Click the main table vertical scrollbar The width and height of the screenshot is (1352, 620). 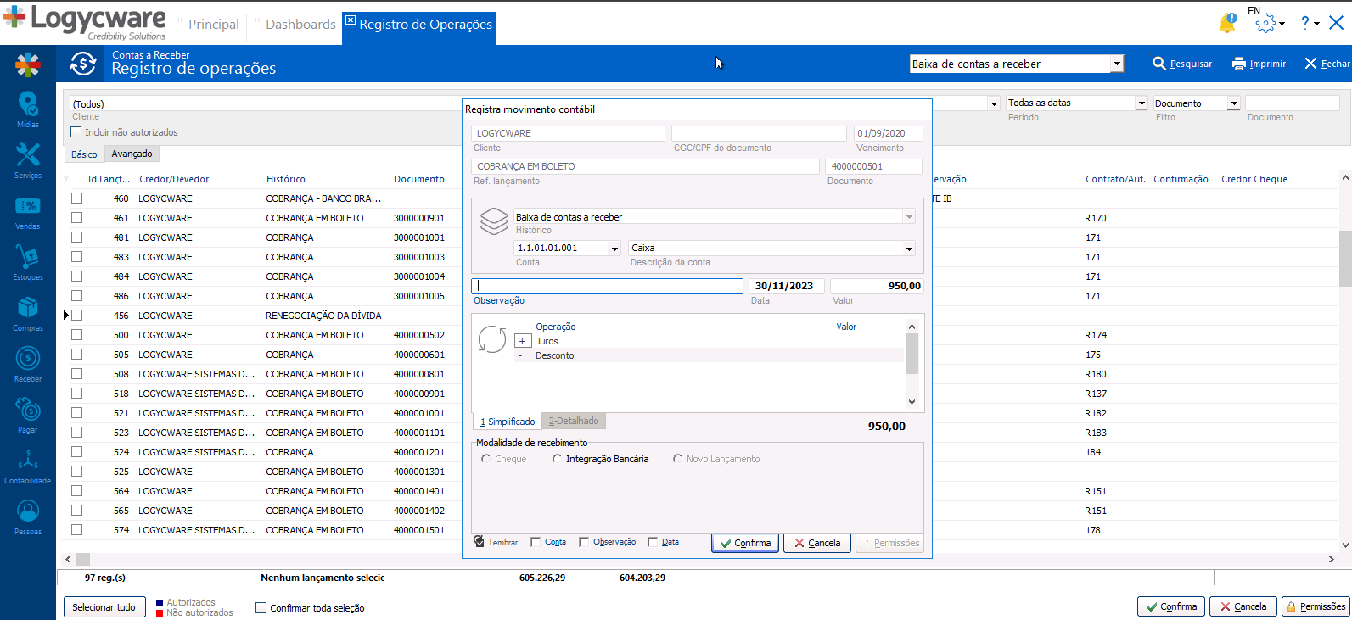(x=1345, y=258)
